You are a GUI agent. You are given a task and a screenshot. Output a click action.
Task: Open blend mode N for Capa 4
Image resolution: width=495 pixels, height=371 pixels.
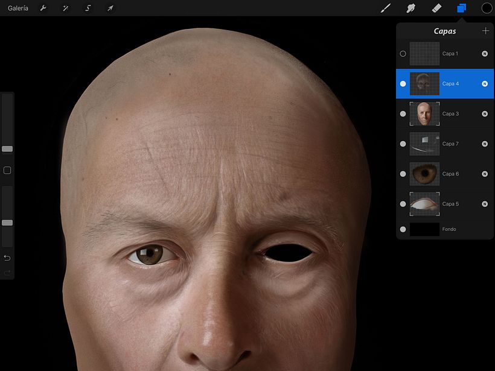[x=485, y=84]
